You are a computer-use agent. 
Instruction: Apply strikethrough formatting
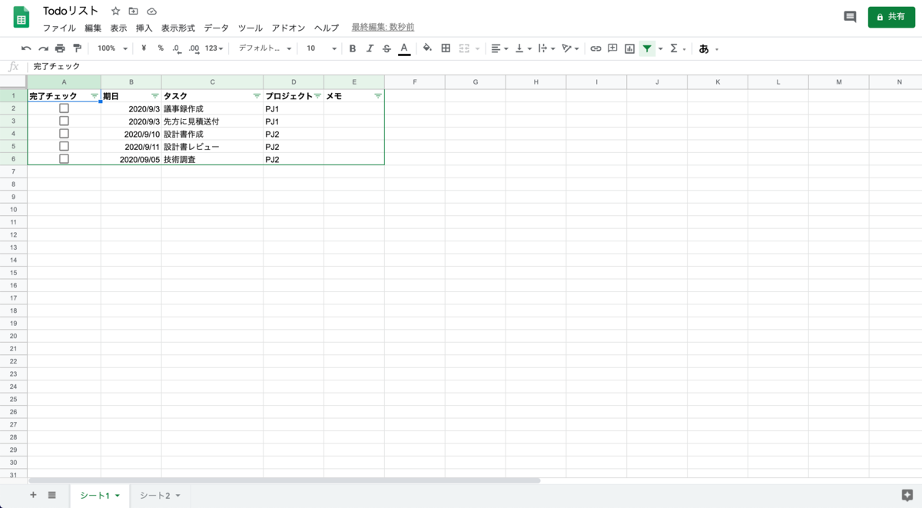[x=386, y=48]
